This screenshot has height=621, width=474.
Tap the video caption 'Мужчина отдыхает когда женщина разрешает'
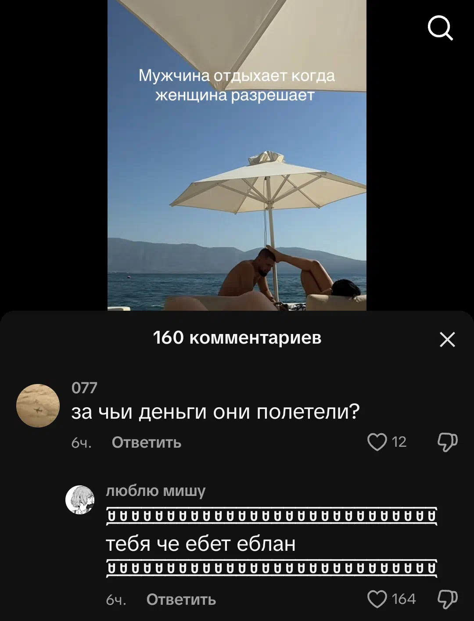237,85
